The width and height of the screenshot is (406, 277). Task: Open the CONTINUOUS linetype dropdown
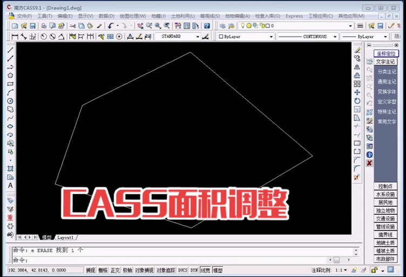point(335,37)
